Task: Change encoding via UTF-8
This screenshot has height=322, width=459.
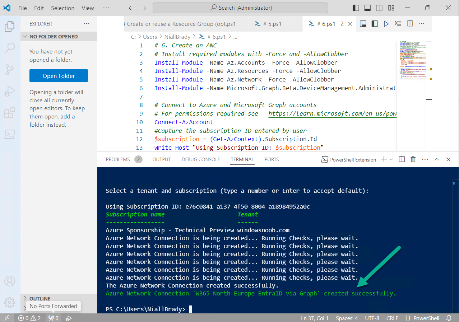Action: tap(372, 318)
